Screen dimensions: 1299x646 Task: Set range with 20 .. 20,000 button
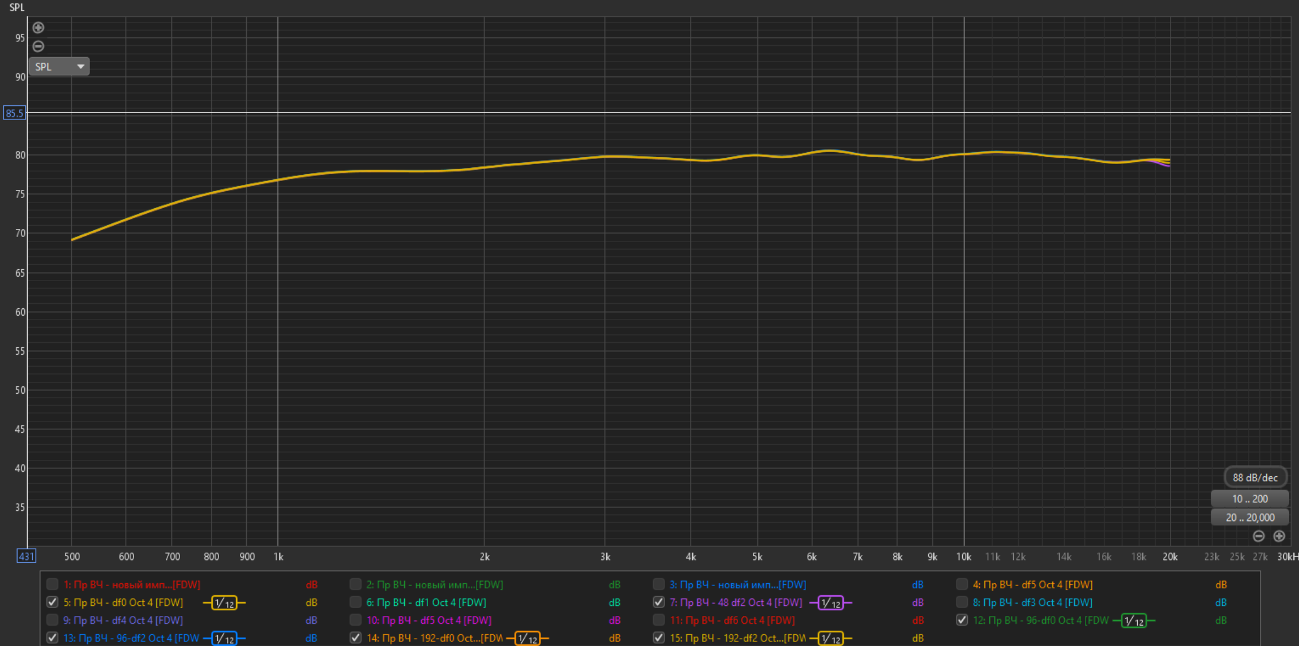(x=1249, y=518)
